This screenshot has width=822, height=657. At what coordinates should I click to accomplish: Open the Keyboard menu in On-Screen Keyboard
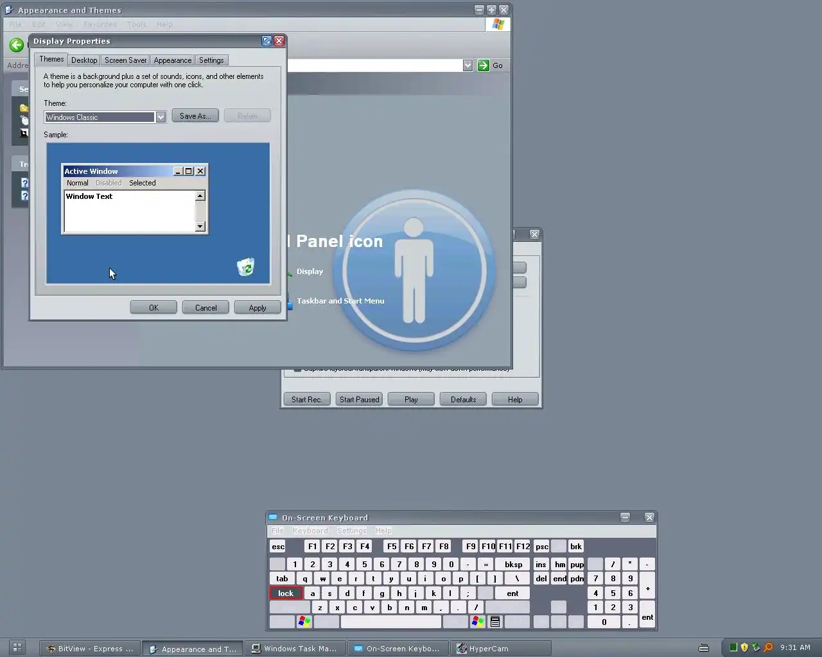[x=310, y=531]
